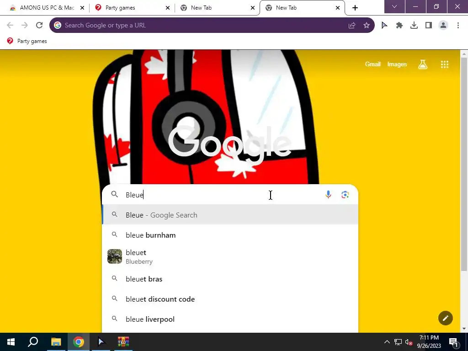
Task: Open the Google apps grid
Action: coord(445,64)
